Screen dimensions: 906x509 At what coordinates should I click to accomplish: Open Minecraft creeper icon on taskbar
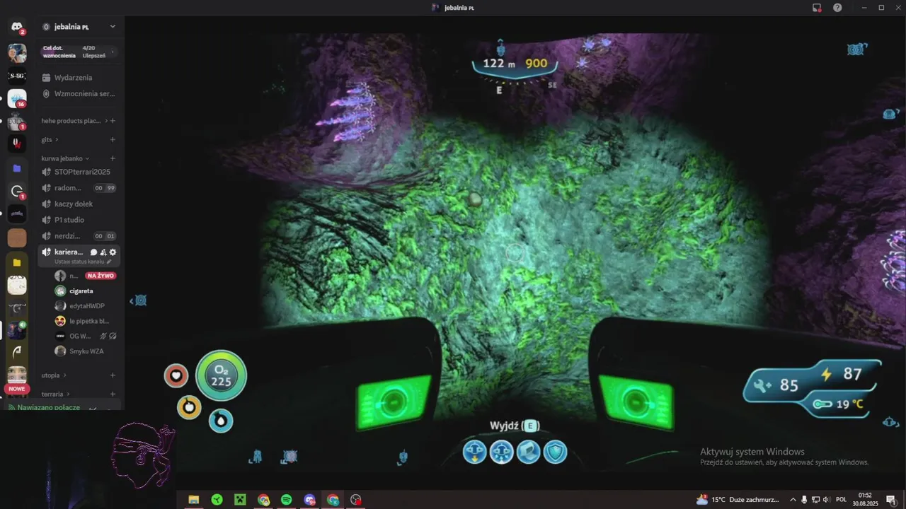240,500
